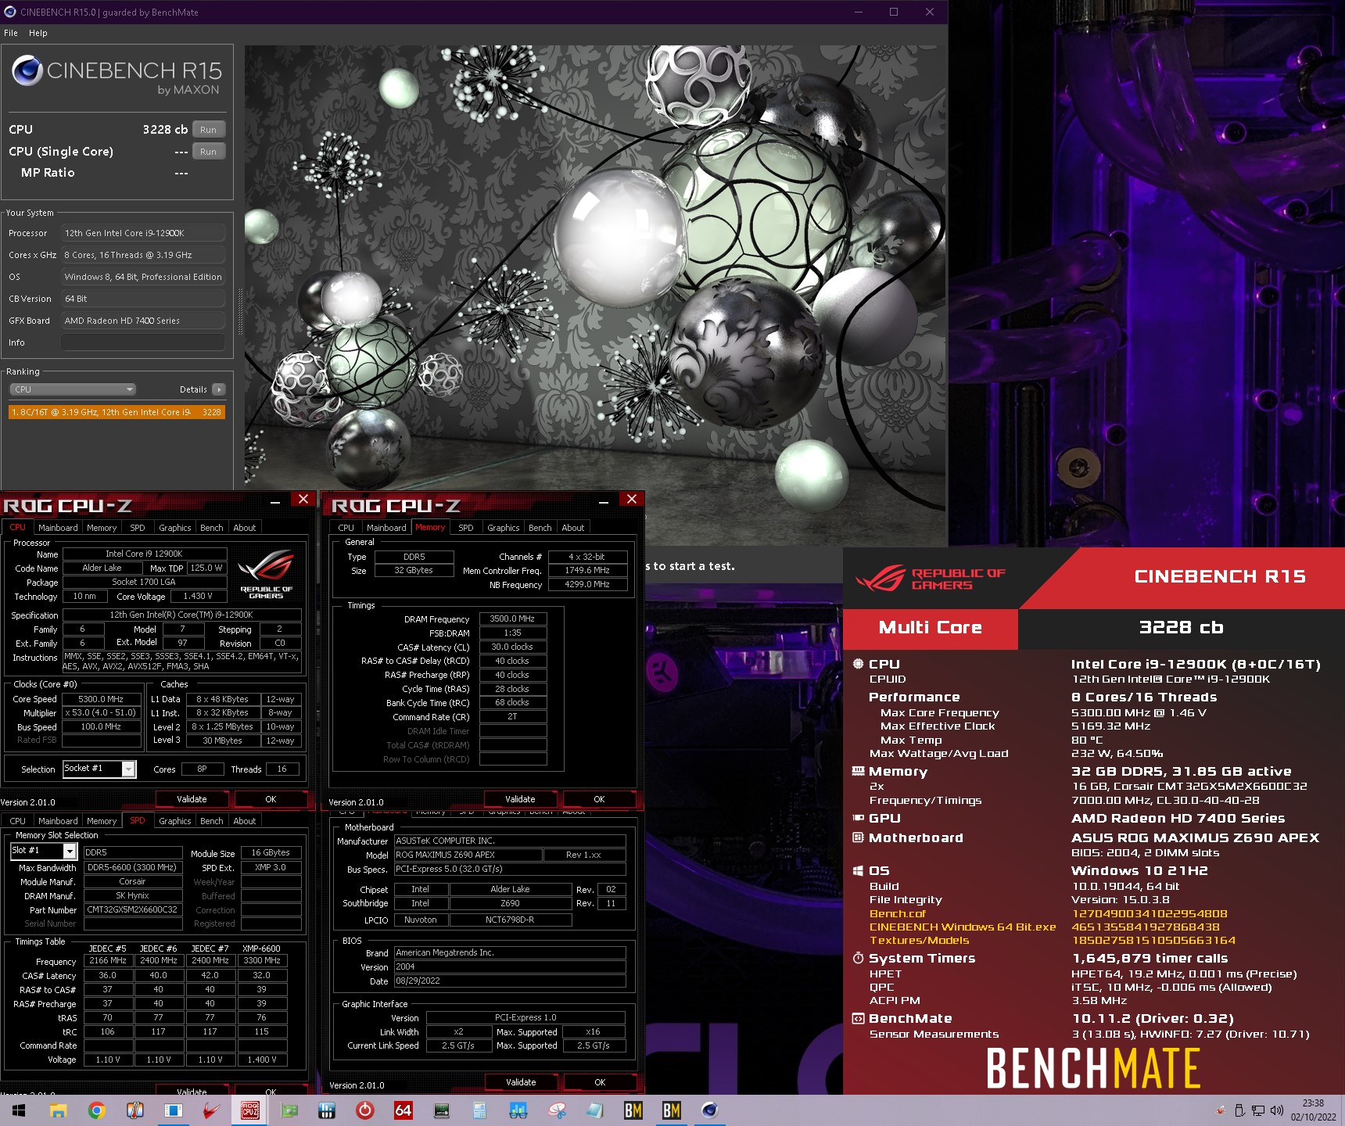Screen dimensions: 1345x1126
Task: Click the Cinebench R15 logo icon
Action: (27, 71)
